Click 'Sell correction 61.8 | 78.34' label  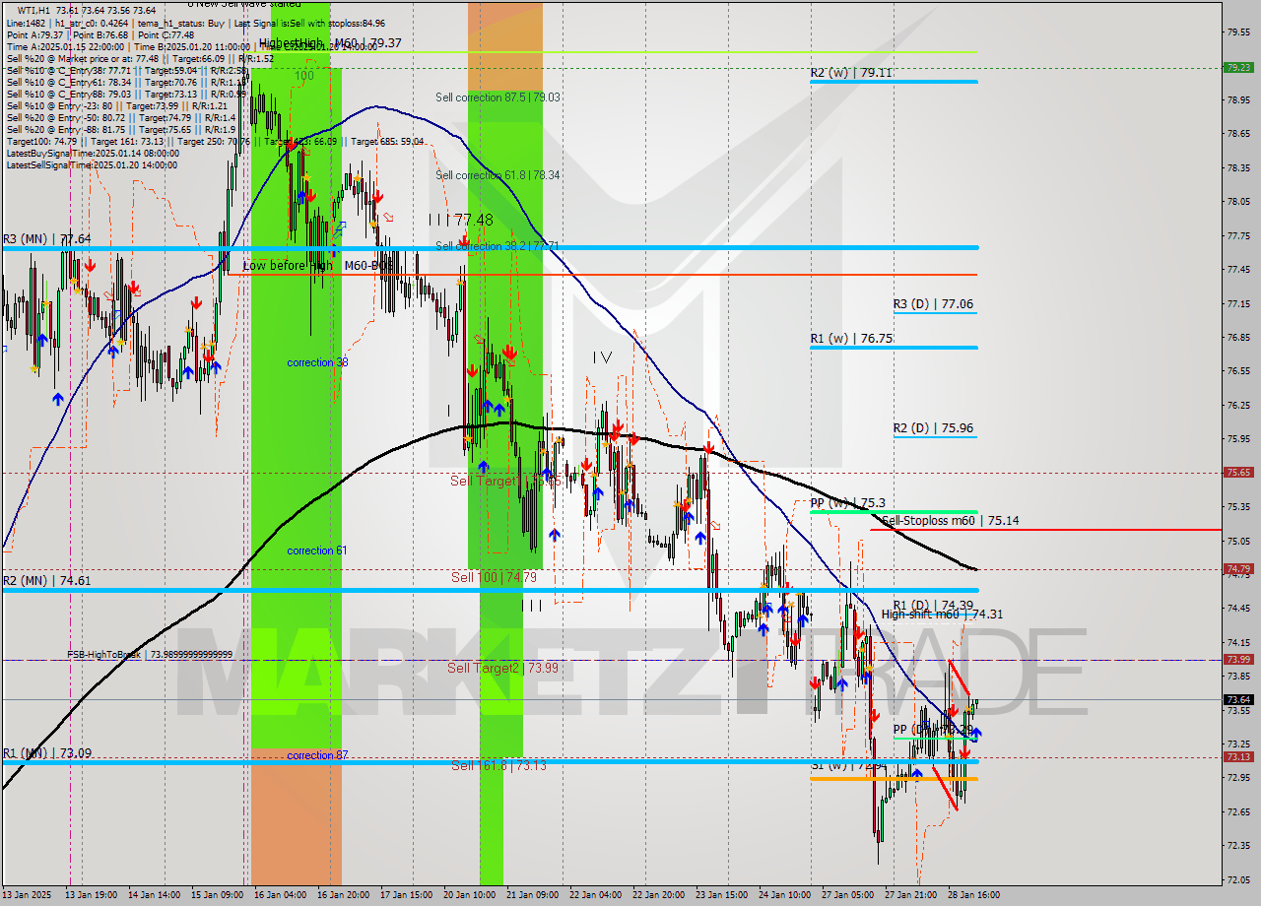click(x=498, y=175)
